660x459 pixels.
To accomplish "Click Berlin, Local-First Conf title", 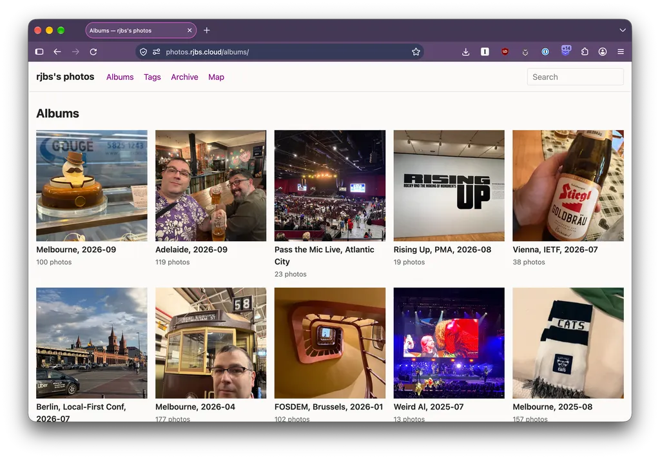I will click(81, 413).
